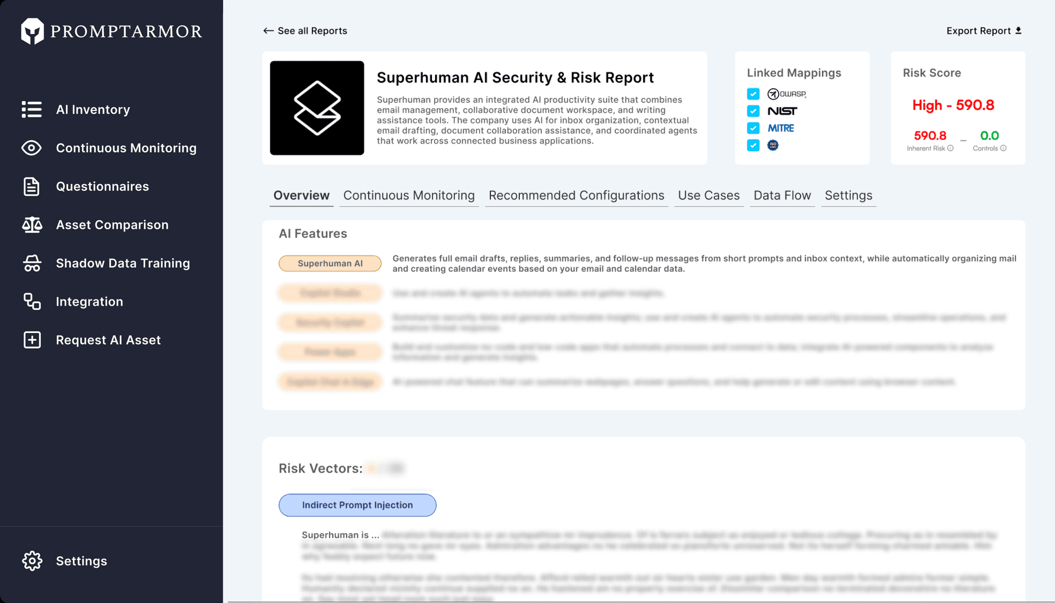Go to Integration in the sidebar
This screenshot has height=603, width=1055.
[x=90, y=301]
